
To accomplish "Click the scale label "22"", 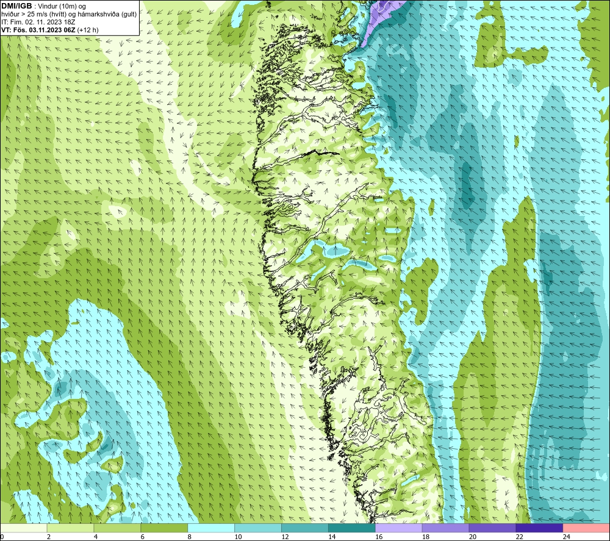I will coord(519,537).
